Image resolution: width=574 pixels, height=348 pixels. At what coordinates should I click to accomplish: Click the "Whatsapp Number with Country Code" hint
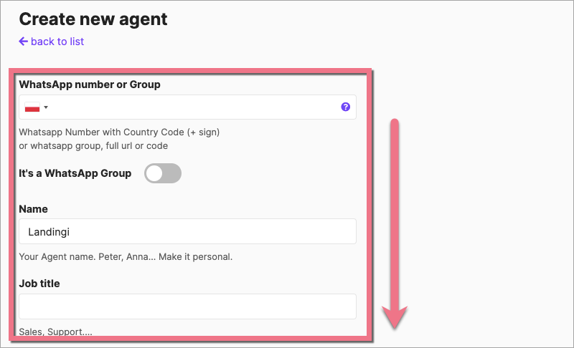[x=119, y=132]
